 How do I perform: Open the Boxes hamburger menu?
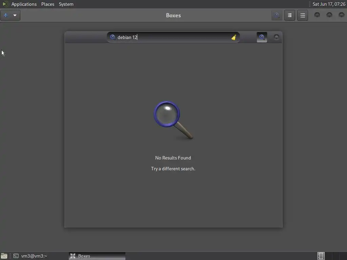[302, 15]
